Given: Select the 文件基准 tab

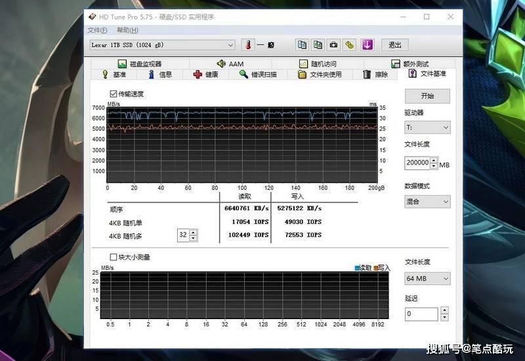Looking at the screenshot, I should click(x=427, y=73).
